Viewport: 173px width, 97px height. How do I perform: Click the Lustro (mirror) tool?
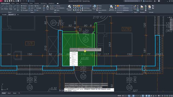point(31,8)
